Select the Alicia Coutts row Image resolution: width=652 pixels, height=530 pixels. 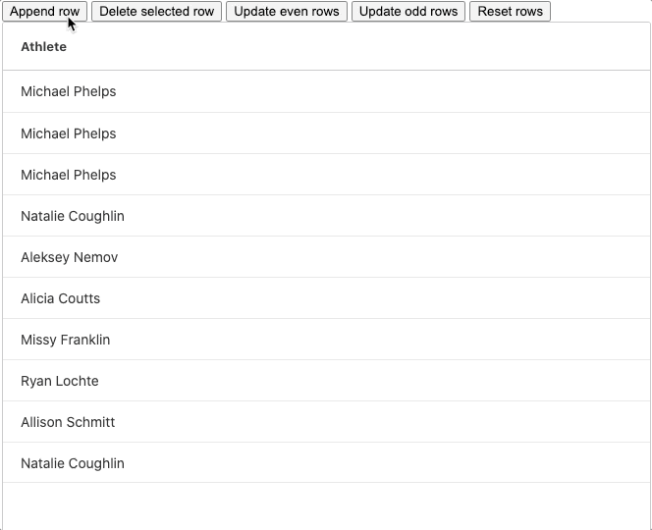tap(326, 297)
